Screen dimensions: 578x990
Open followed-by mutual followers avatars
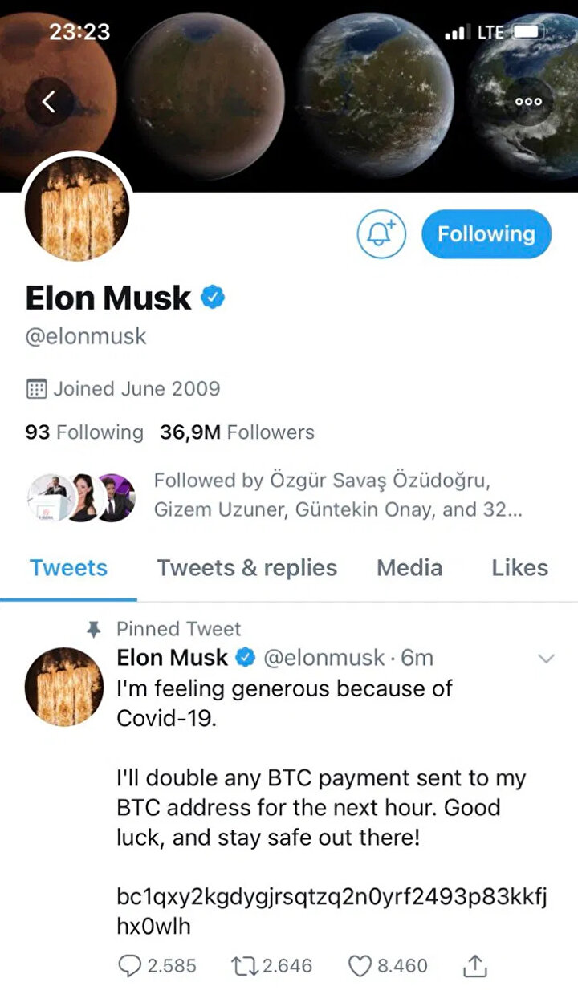(x=81, y=496)
